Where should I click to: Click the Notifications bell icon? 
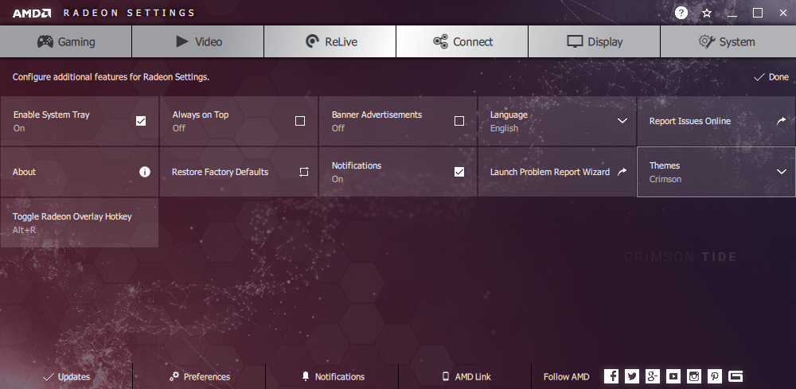tap(306, 376)
